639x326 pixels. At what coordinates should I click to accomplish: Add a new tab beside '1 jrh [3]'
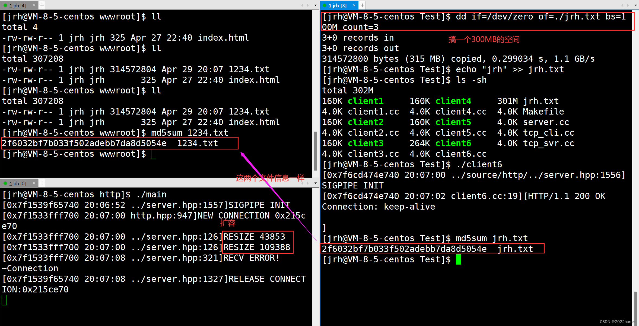pos(362,5)
